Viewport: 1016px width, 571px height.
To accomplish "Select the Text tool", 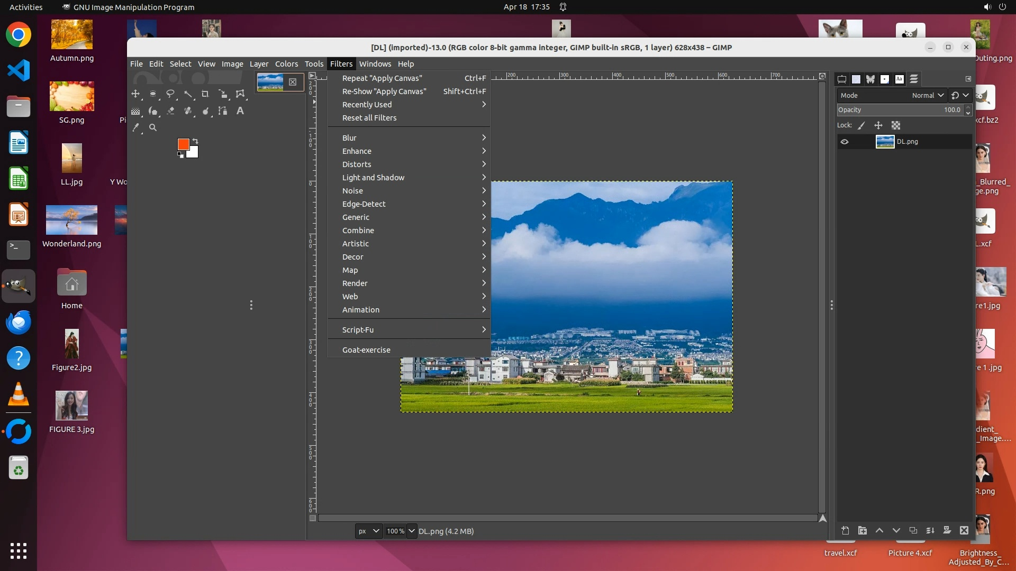I will click(x=240, y=111).
